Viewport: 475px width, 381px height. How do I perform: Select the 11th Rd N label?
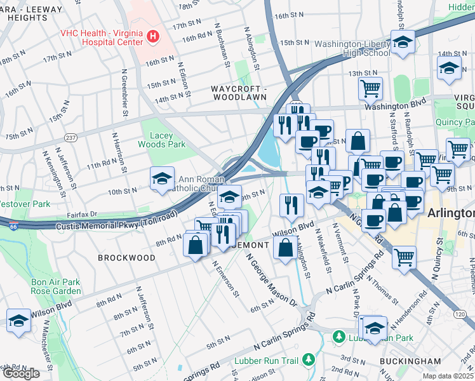pyautogui.click(x=102, y=164)
